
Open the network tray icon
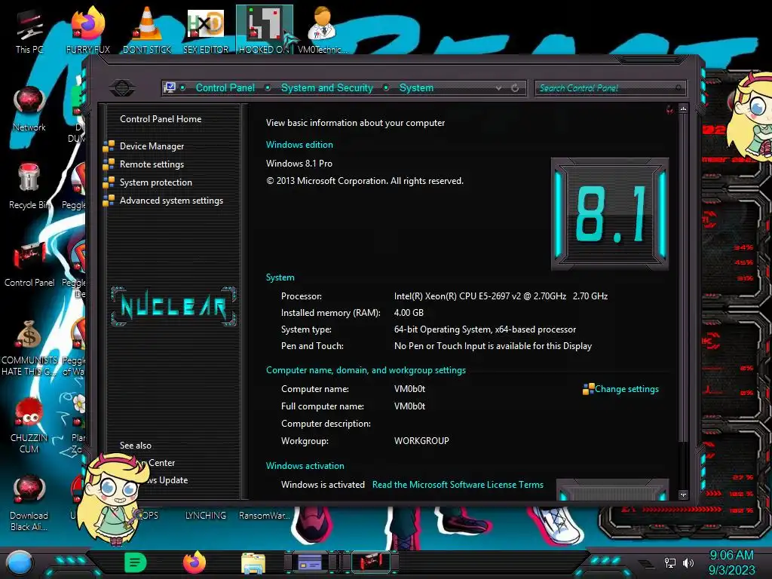pos(669,562)
